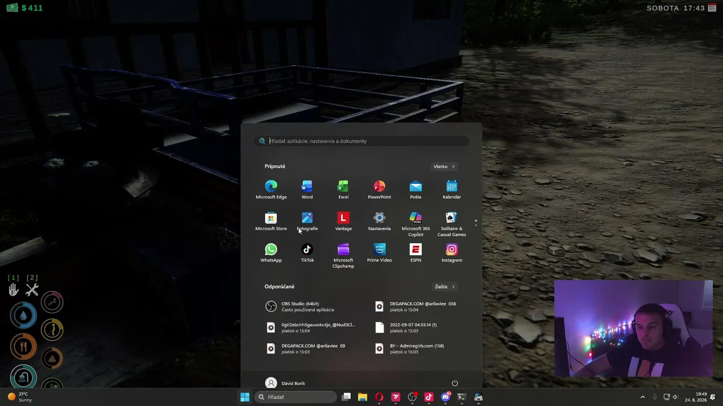Launch Microsoft 365 Copilot
This screenshot has height=406, width=723.
point(416,224)
